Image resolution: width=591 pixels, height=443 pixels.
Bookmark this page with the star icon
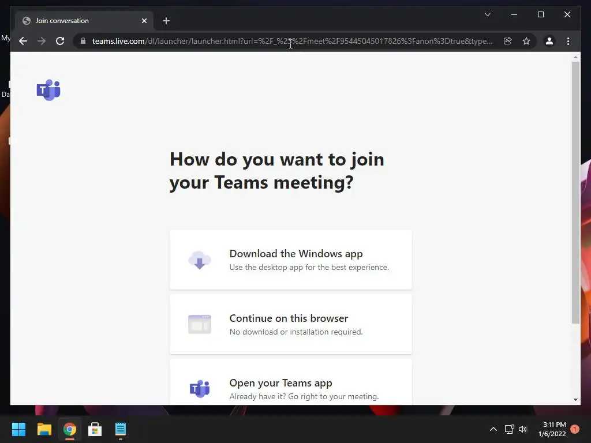pos(526,41)
